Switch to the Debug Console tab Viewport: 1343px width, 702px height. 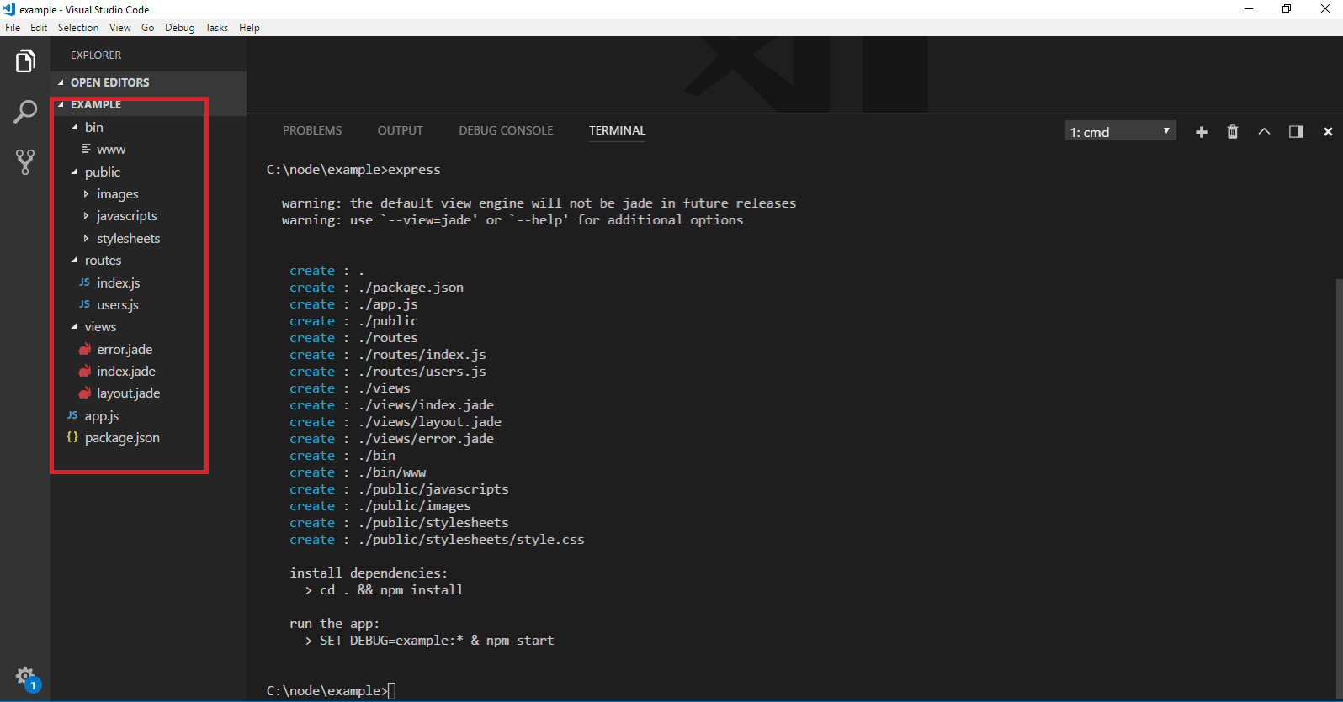coord(506,130)
